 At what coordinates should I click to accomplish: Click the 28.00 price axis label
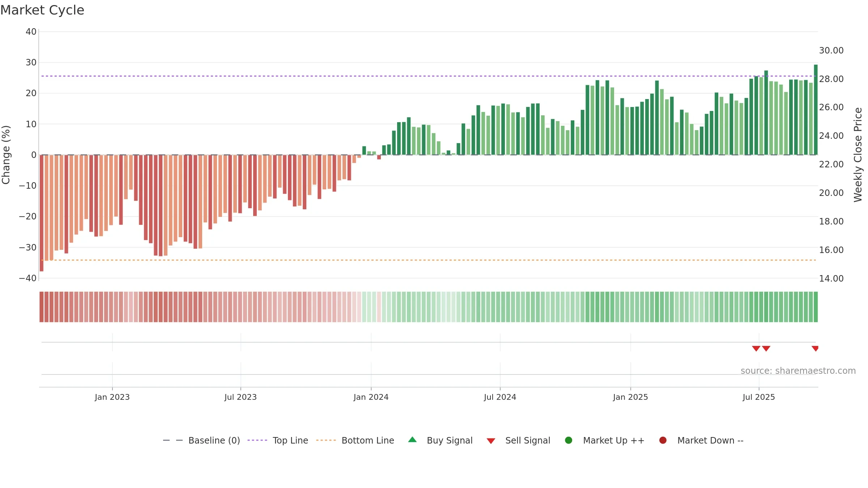pos(831,79)
